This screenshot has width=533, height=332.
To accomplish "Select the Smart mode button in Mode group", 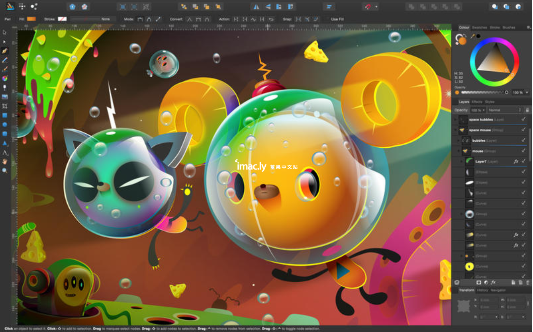I will point(149,19).
